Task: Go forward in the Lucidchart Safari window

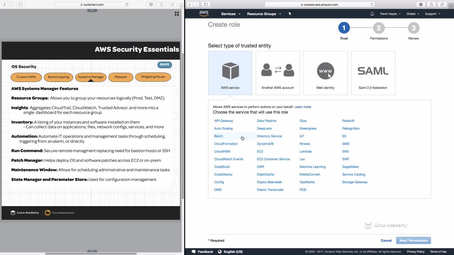Action: coord(11,5)
